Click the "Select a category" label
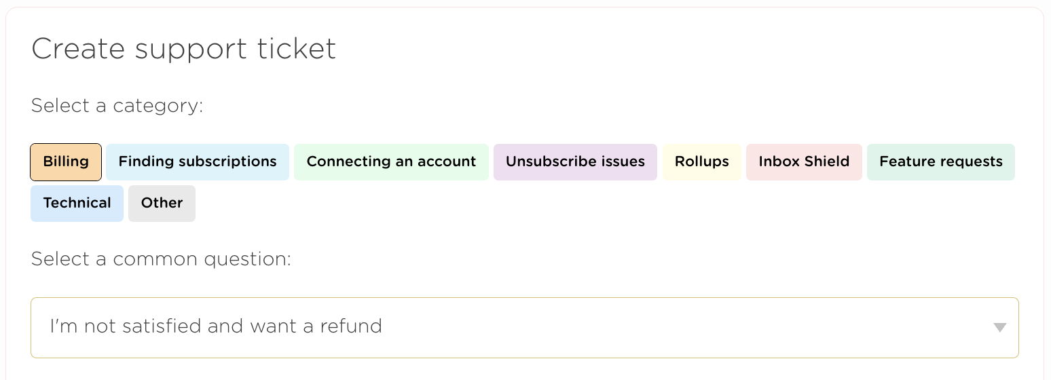 point(117,106)
